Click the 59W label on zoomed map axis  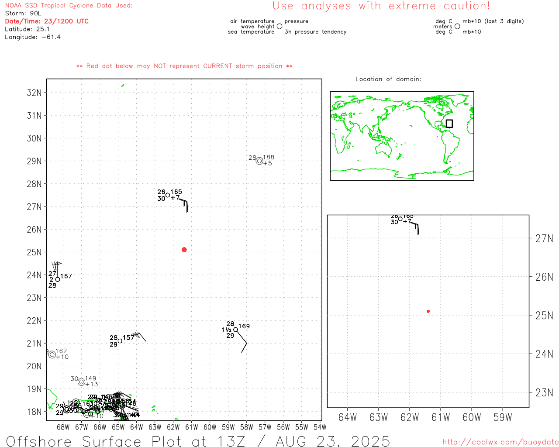tap(503, 417)
